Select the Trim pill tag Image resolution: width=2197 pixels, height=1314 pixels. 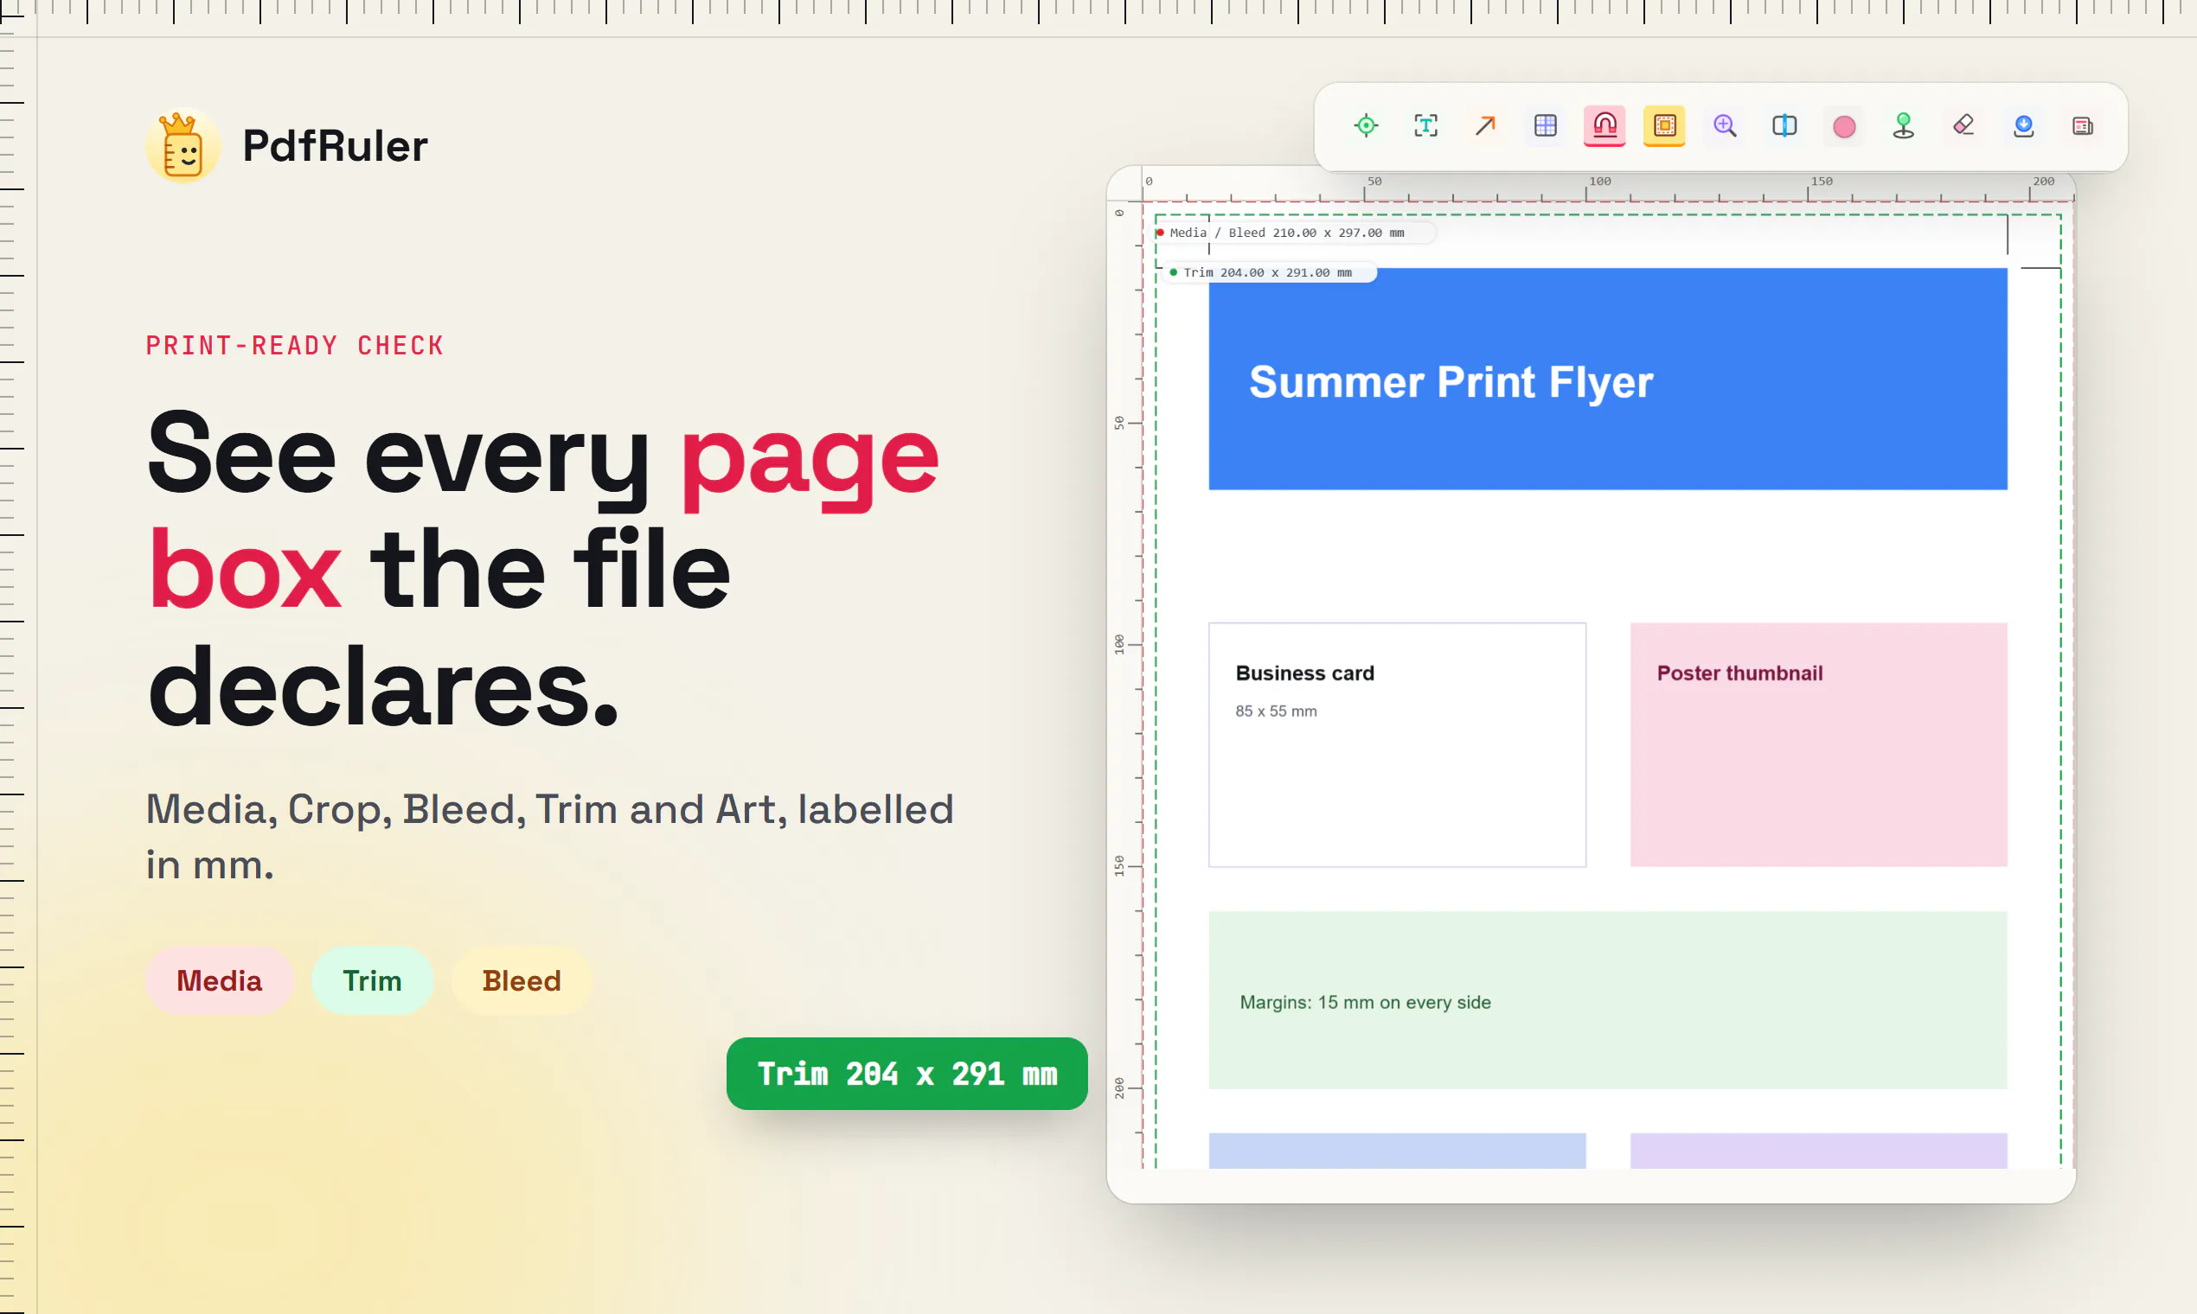(372, 980)
